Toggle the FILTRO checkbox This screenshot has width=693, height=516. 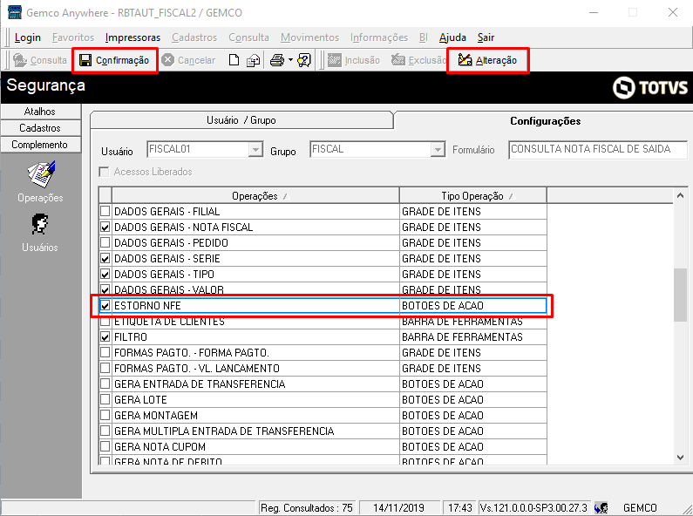pyautogui.click(x=105, y=337)
